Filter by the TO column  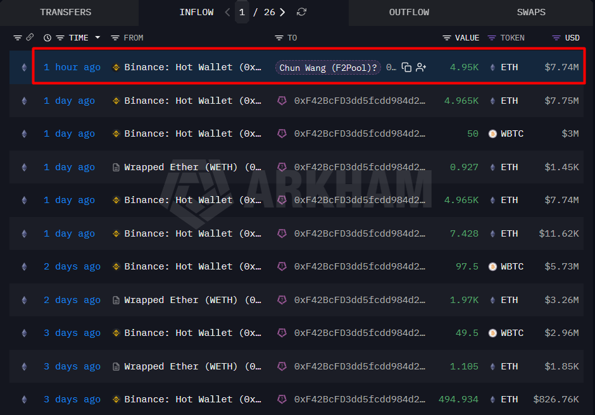point(279,37)
